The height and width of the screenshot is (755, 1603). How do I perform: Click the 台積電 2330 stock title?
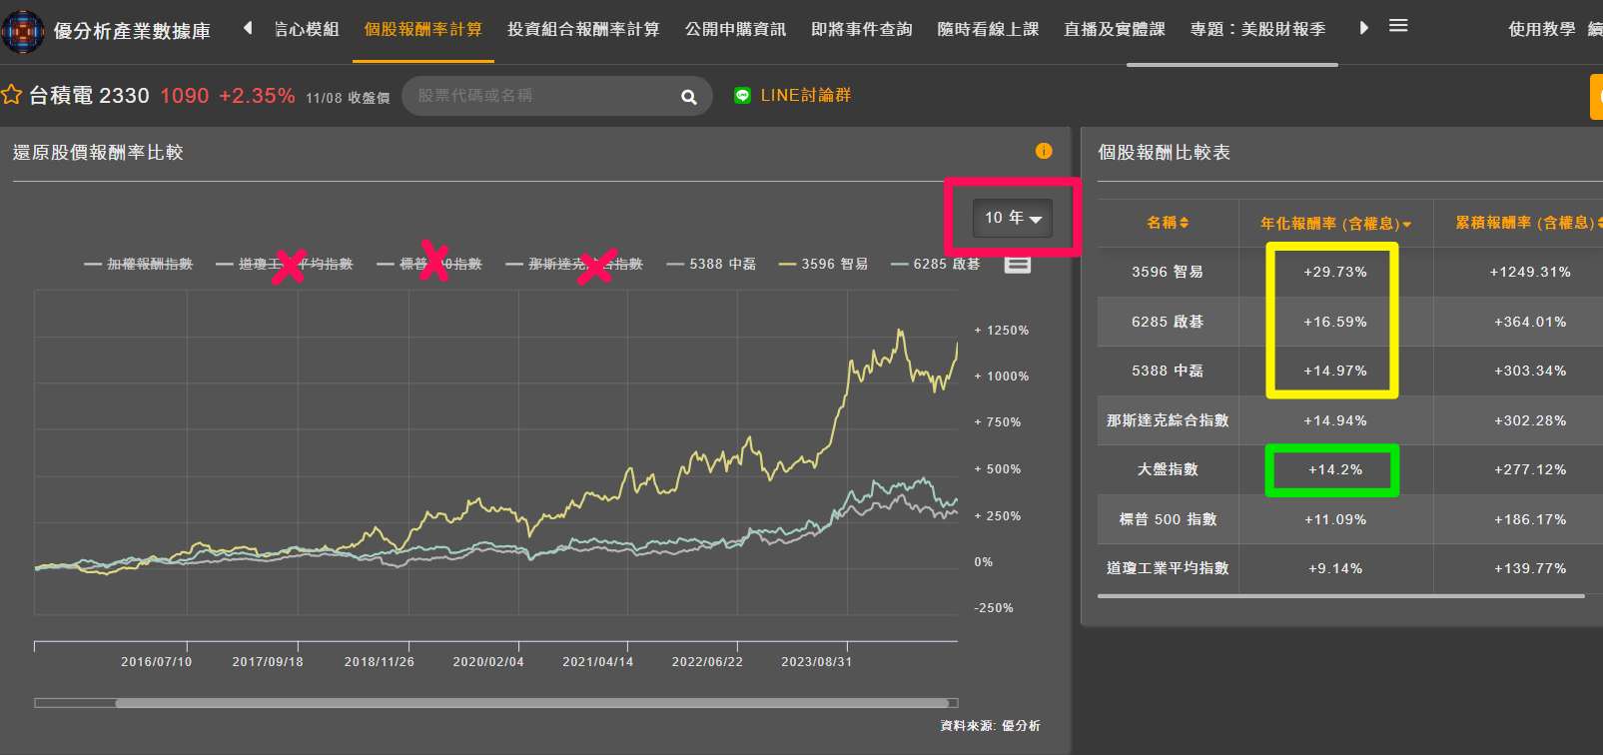point(89,96)
